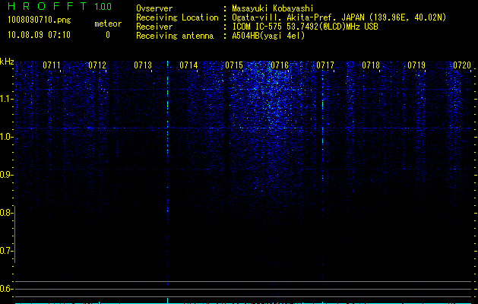Image resolution: width=478 pixels, height=304 pixels.
Task: Click the 'Receiver' field label
Action: 154,27
